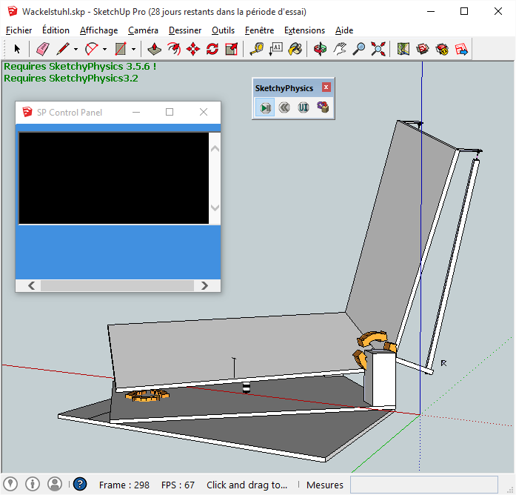Click the geo-location status bar icon
This screenshot has height=495, width=516.
pos(10,484)
